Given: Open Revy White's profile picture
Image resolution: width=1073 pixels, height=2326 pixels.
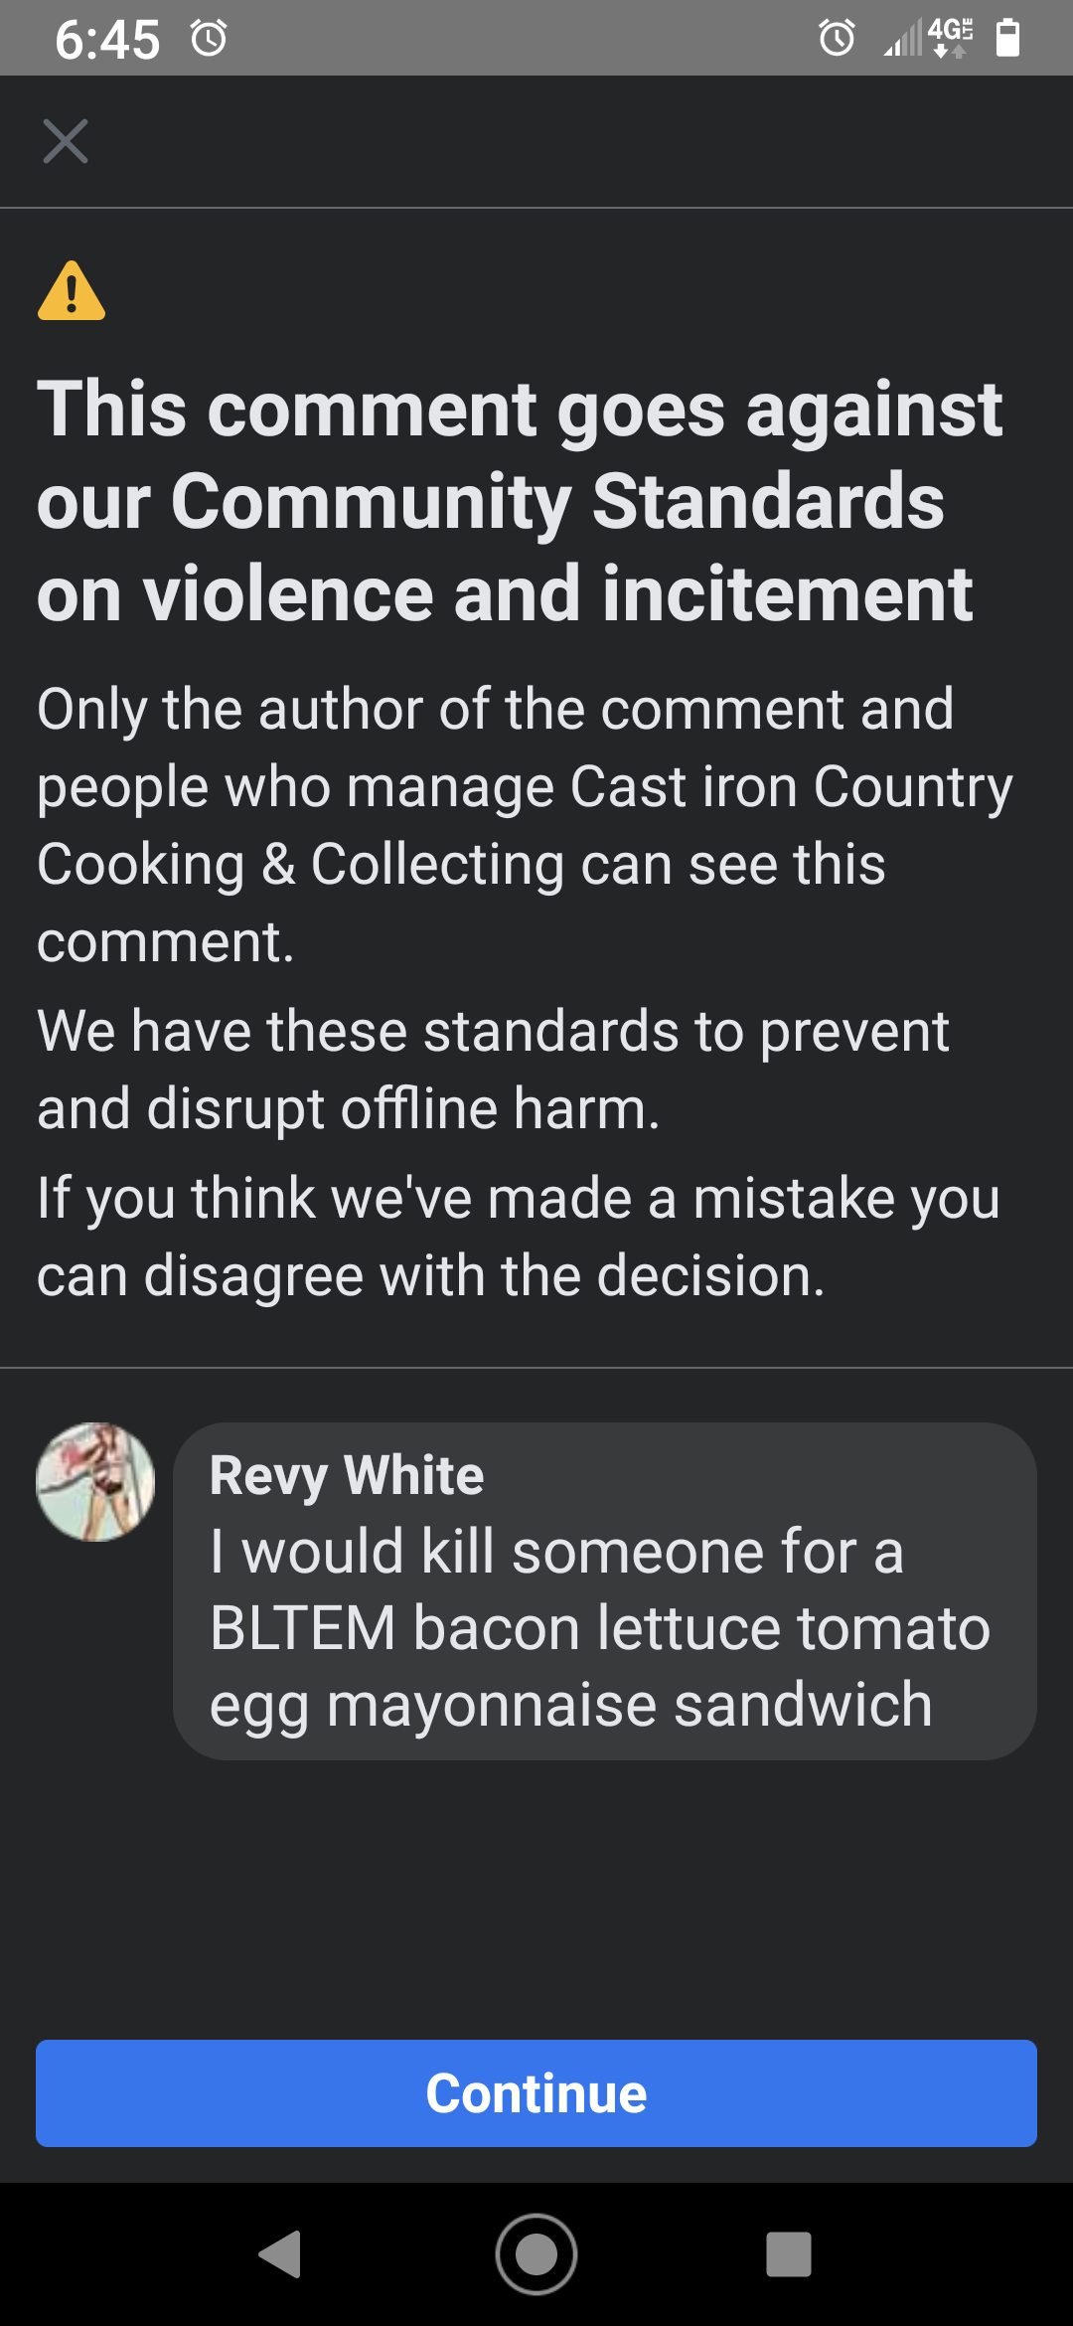Looking at the screenshot, I should [96, 1481].
